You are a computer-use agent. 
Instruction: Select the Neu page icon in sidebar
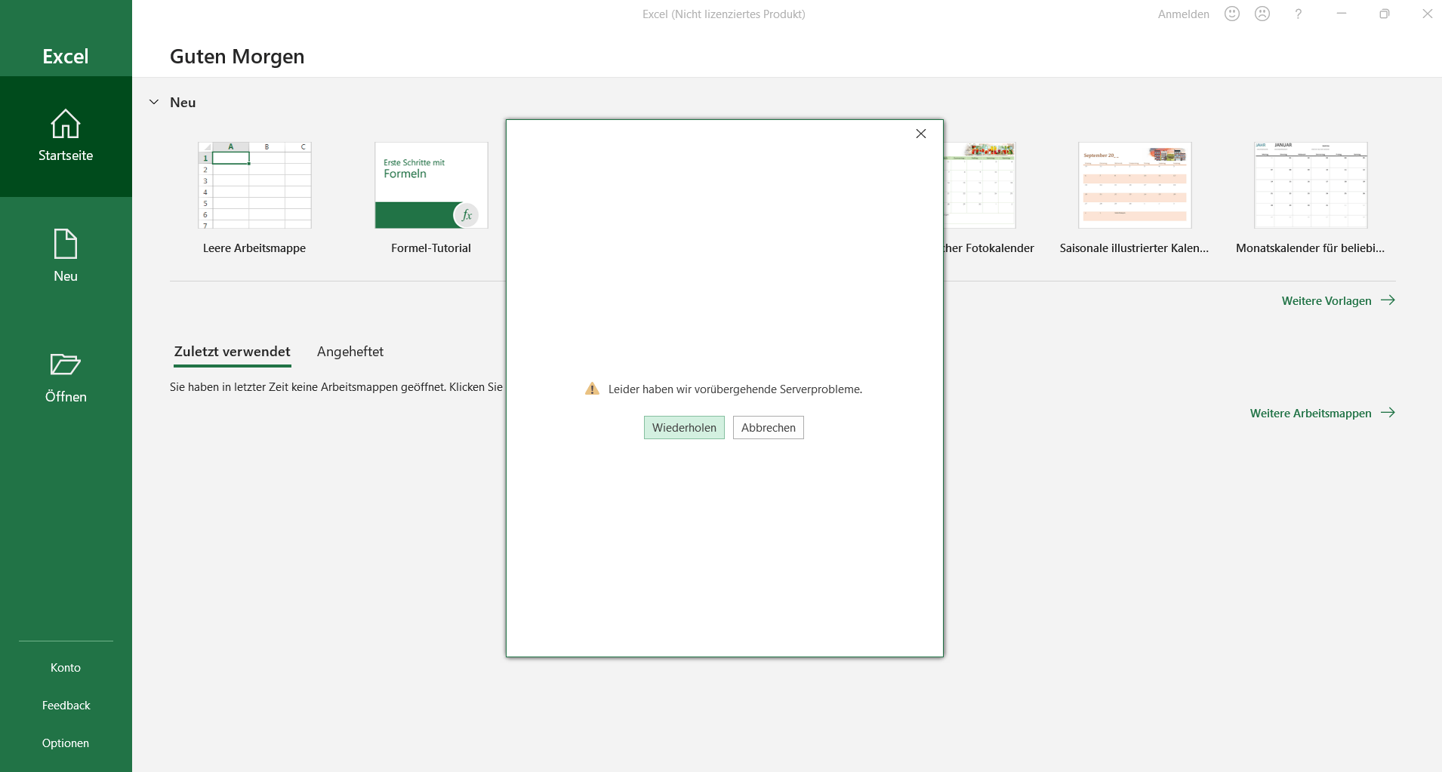(66, 245)
